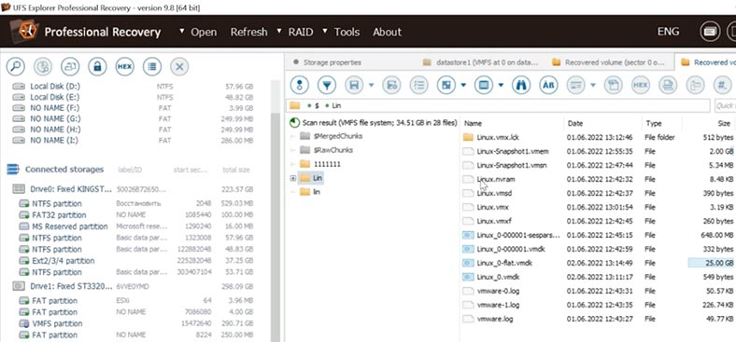Screen dimensions: 736x342
Task: Click the greyed document icon left of HEX
Action: tap(613, 85)
